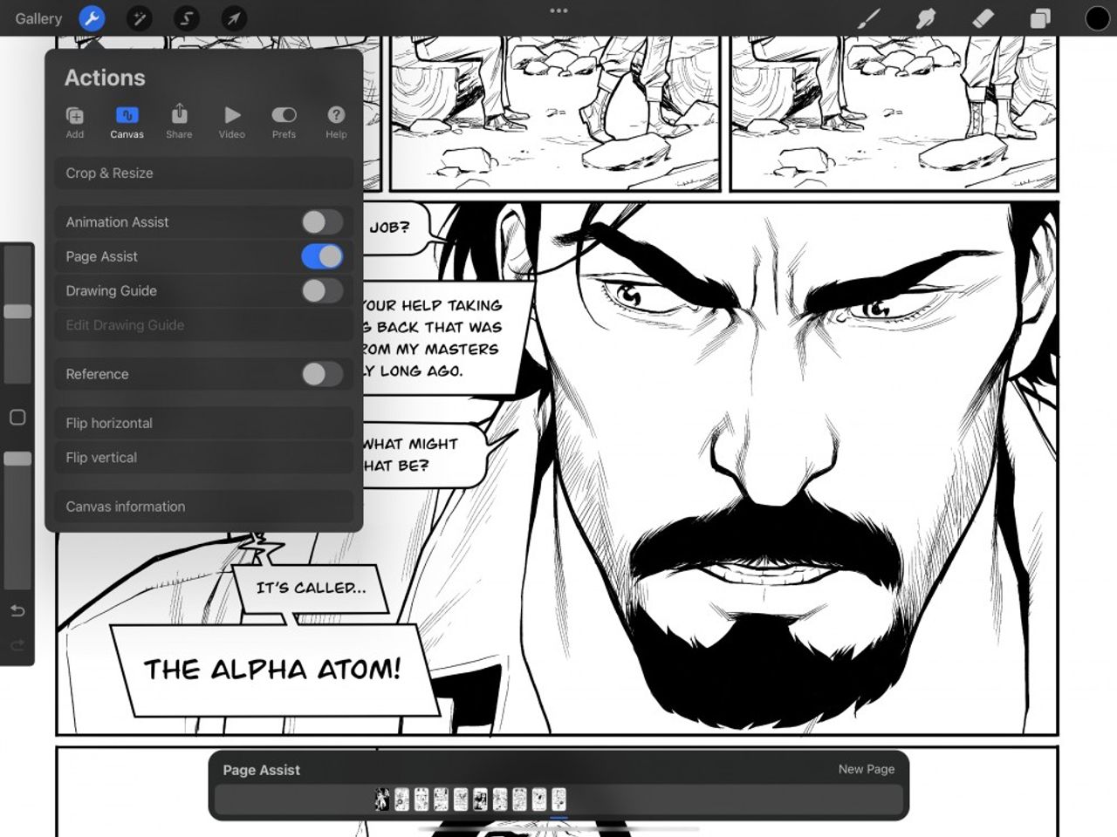Viewport: 1117px width, 837px height.
Task: Switch to the Help tab
Action: 336,122
